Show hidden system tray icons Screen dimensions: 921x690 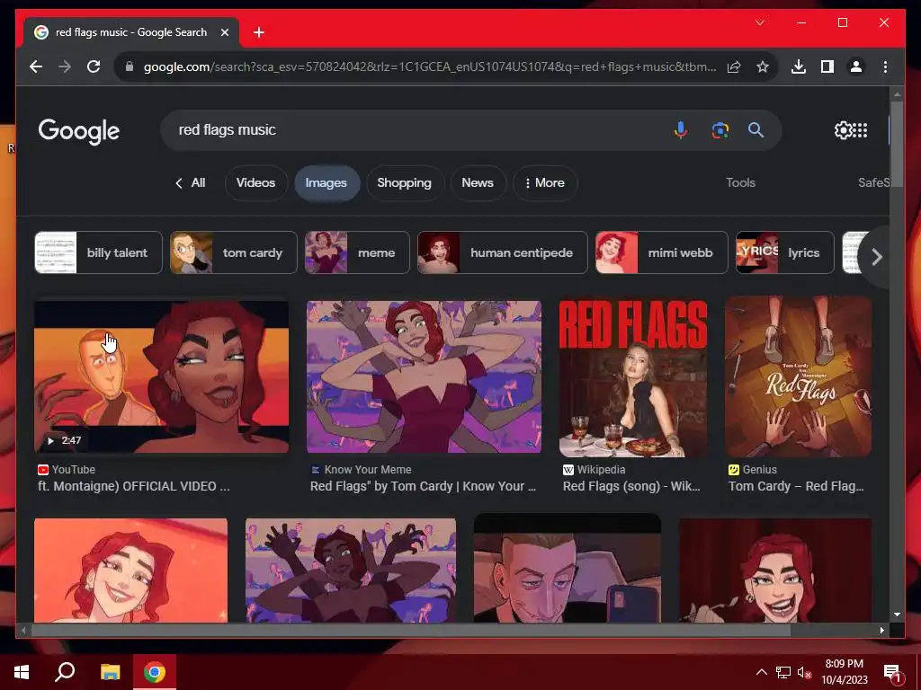[x=761, y=672]
